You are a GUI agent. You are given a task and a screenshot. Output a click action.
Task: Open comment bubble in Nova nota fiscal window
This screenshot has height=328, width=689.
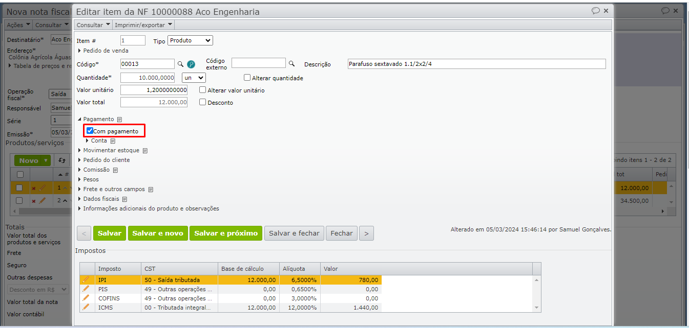[665, 10]
